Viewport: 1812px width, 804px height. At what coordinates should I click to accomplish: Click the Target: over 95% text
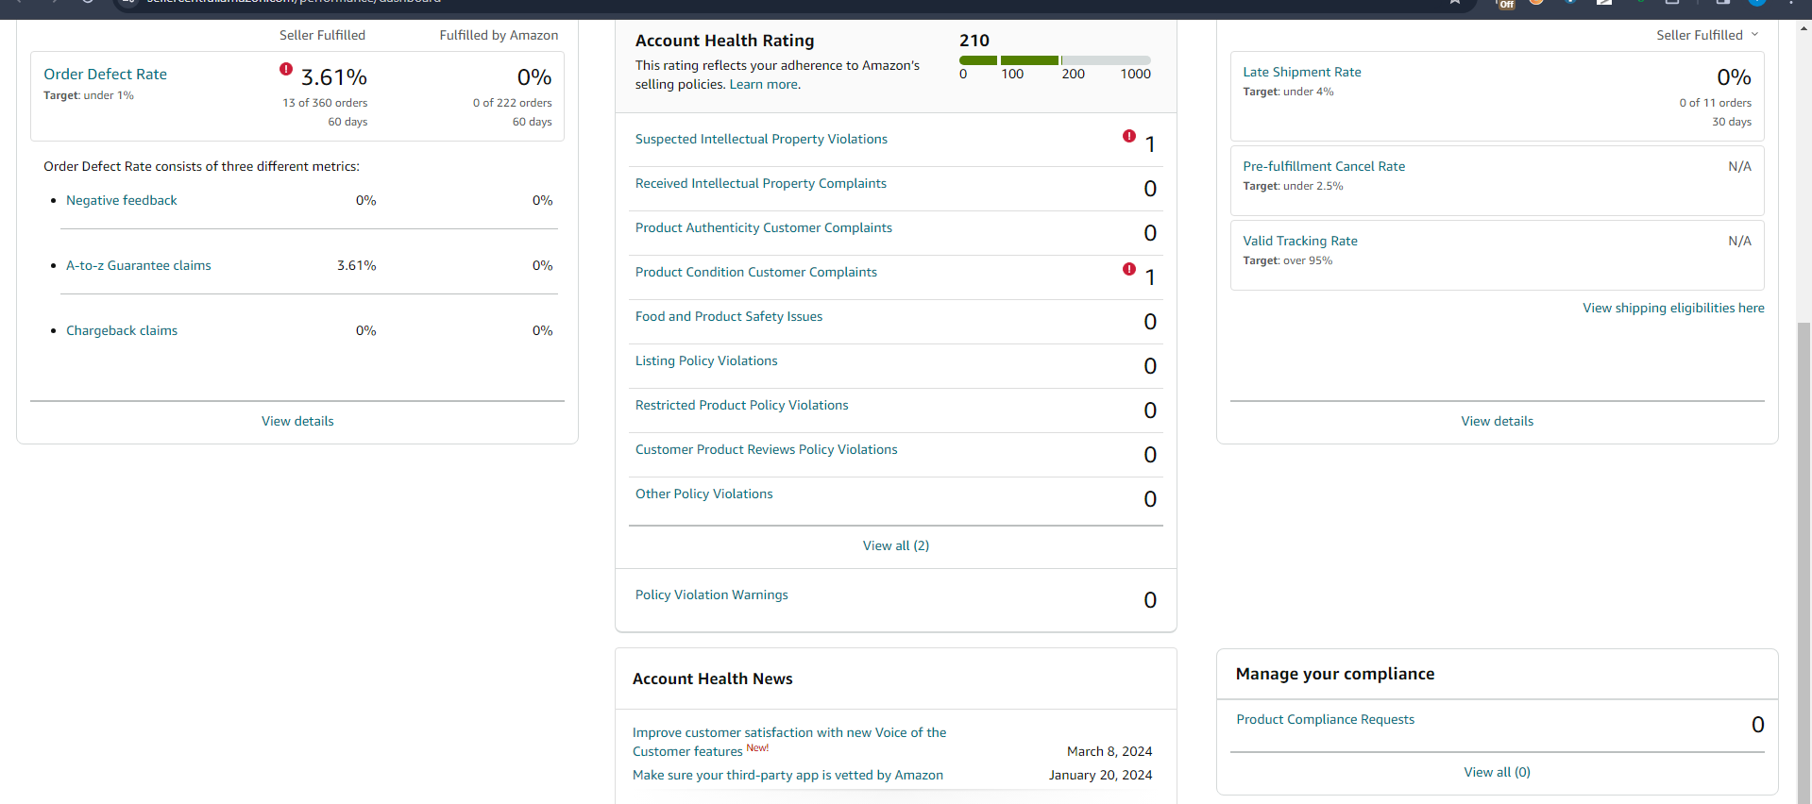(x=1288, y=260)
